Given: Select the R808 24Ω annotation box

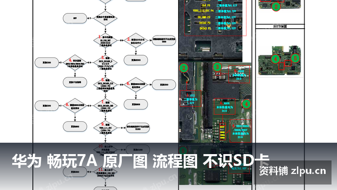Looking at the screenshot, I should (x=239, y=74).
